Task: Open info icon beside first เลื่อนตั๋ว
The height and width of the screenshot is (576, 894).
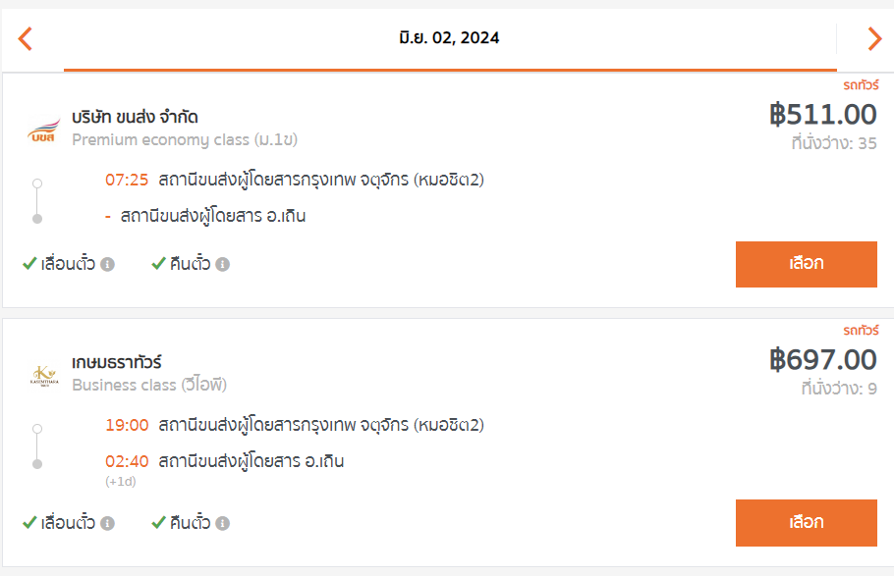Action: click(x=107, y=264)
